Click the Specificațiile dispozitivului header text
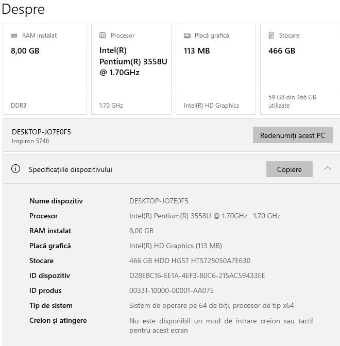This screenshot has height=346, width=340. click(71, 169)
